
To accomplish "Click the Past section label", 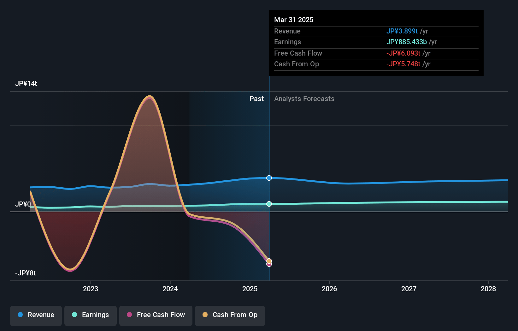I will tap(256, 99).
